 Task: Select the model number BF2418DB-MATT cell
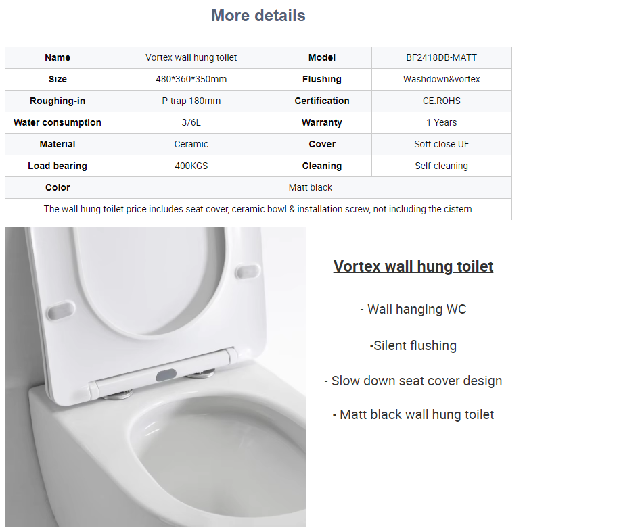[x=442, y=58]
